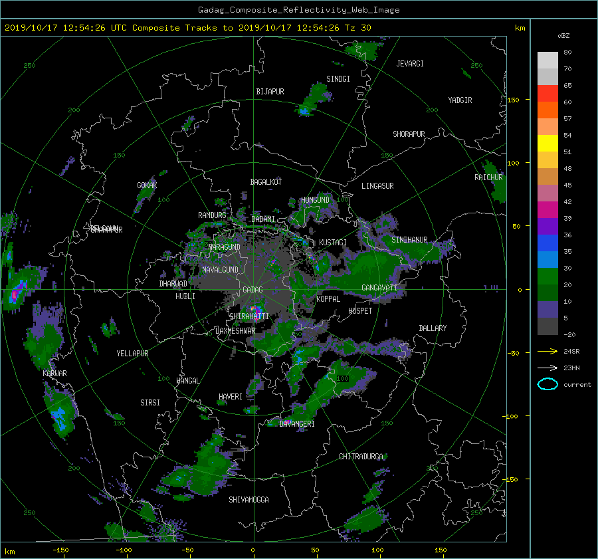Click the yellow 51 dBZ legend swatch
Screen dimensions: 598x559
coord(548,144)
